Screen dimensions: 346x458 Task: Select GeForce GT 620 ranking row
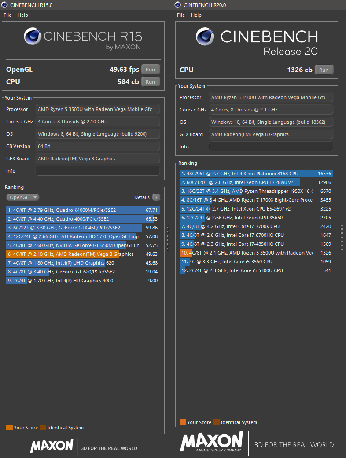tap(83, 272)
